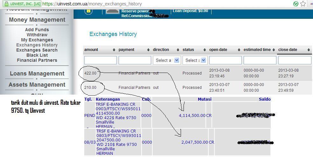
Task: Open the direction filter dropdown
Action: [x=167, y=60]
